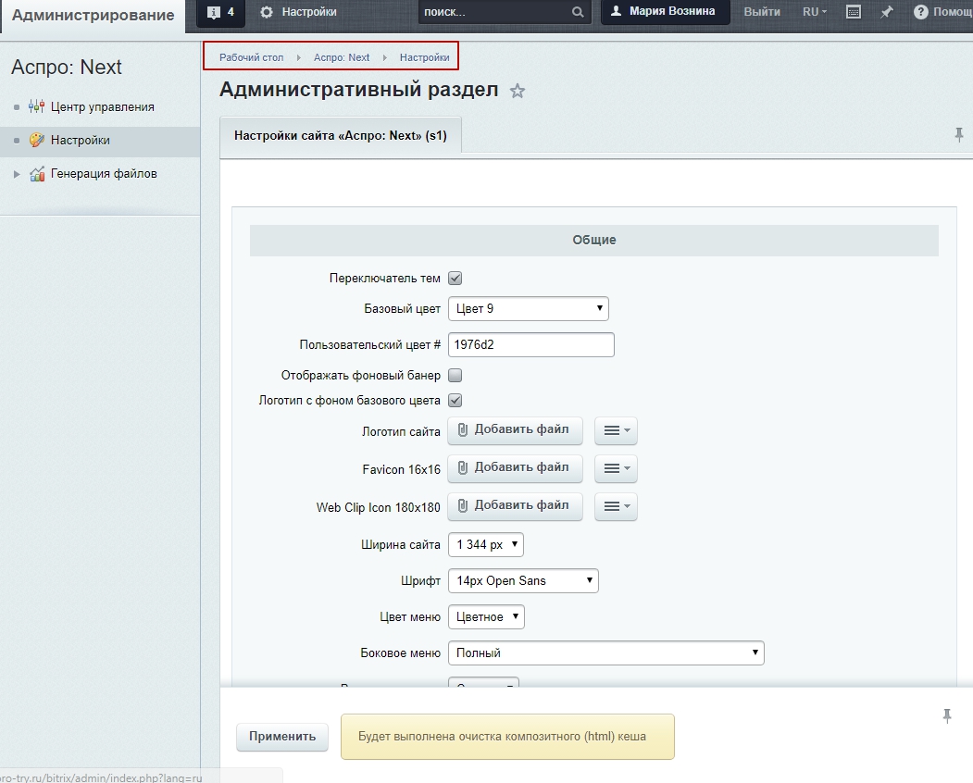Click the Генерация файлов chart icon
The height and width of the screenshot is (783, 973).
pos(37,174)
